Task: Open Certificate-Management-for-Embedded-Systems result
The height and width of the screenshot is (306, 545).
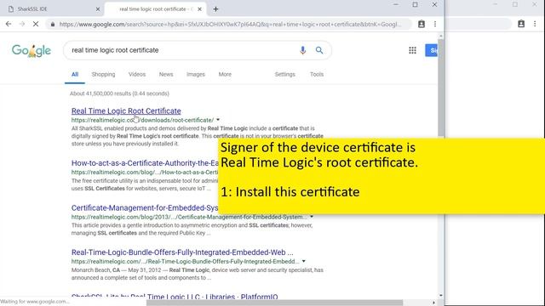Action: coord(145,207)
